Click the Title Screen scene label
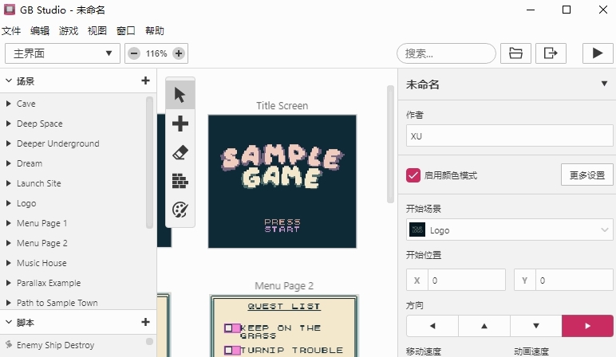This screenshot has height=357, width=616. (x=282, y=105)
